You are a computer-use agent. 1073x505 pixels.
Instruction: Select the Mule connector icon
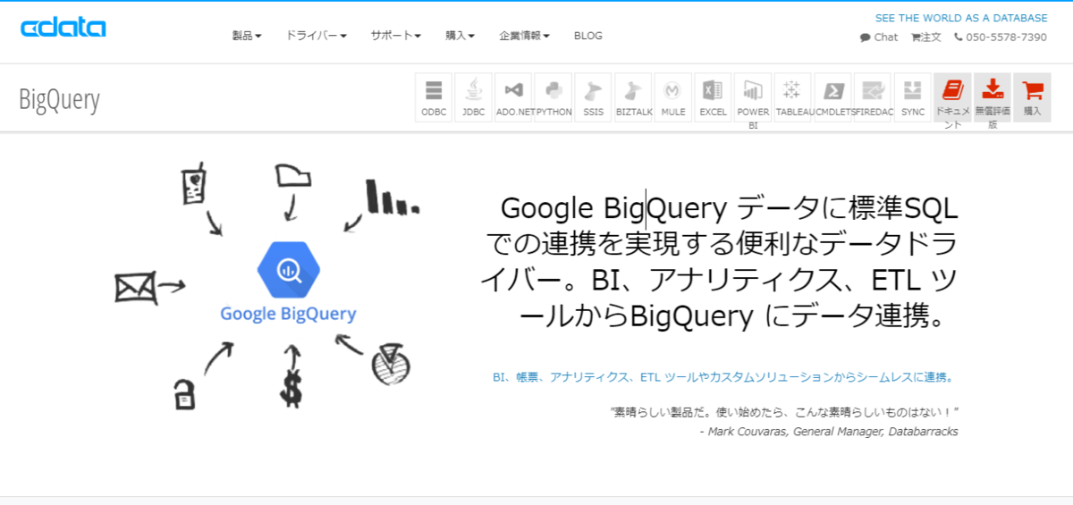click(x=673, y=97)
